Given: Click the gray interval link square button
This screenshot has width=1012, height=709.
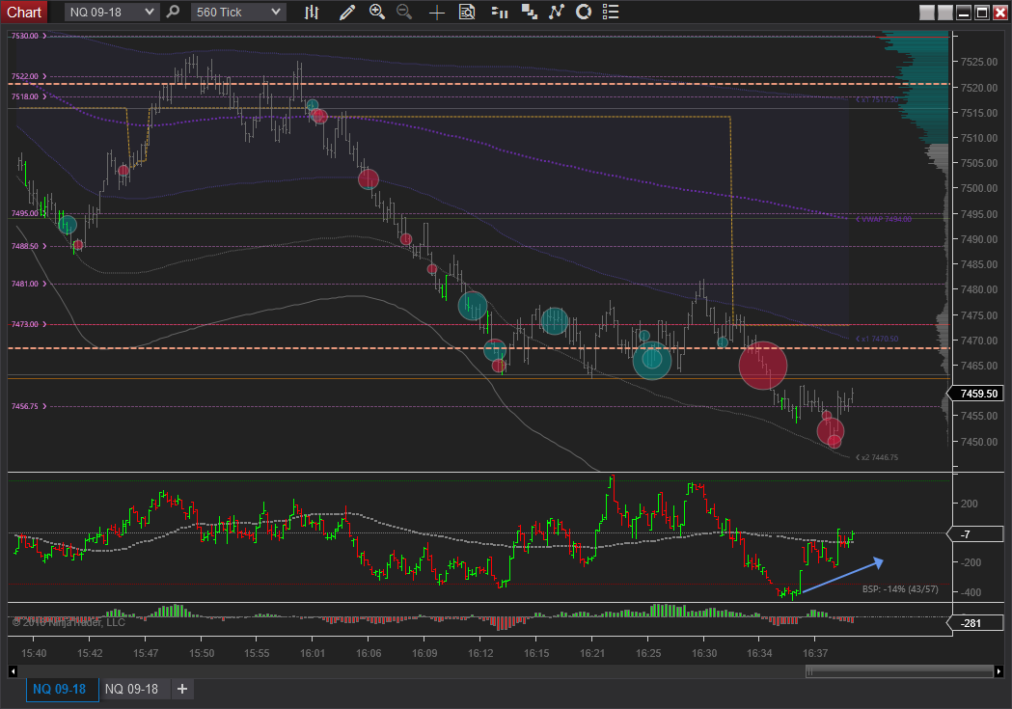Looking at the screenshot, I should point(944,13).
